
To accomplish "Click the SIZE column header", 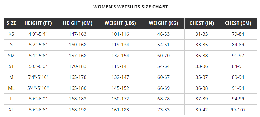I will pos(11,23).
